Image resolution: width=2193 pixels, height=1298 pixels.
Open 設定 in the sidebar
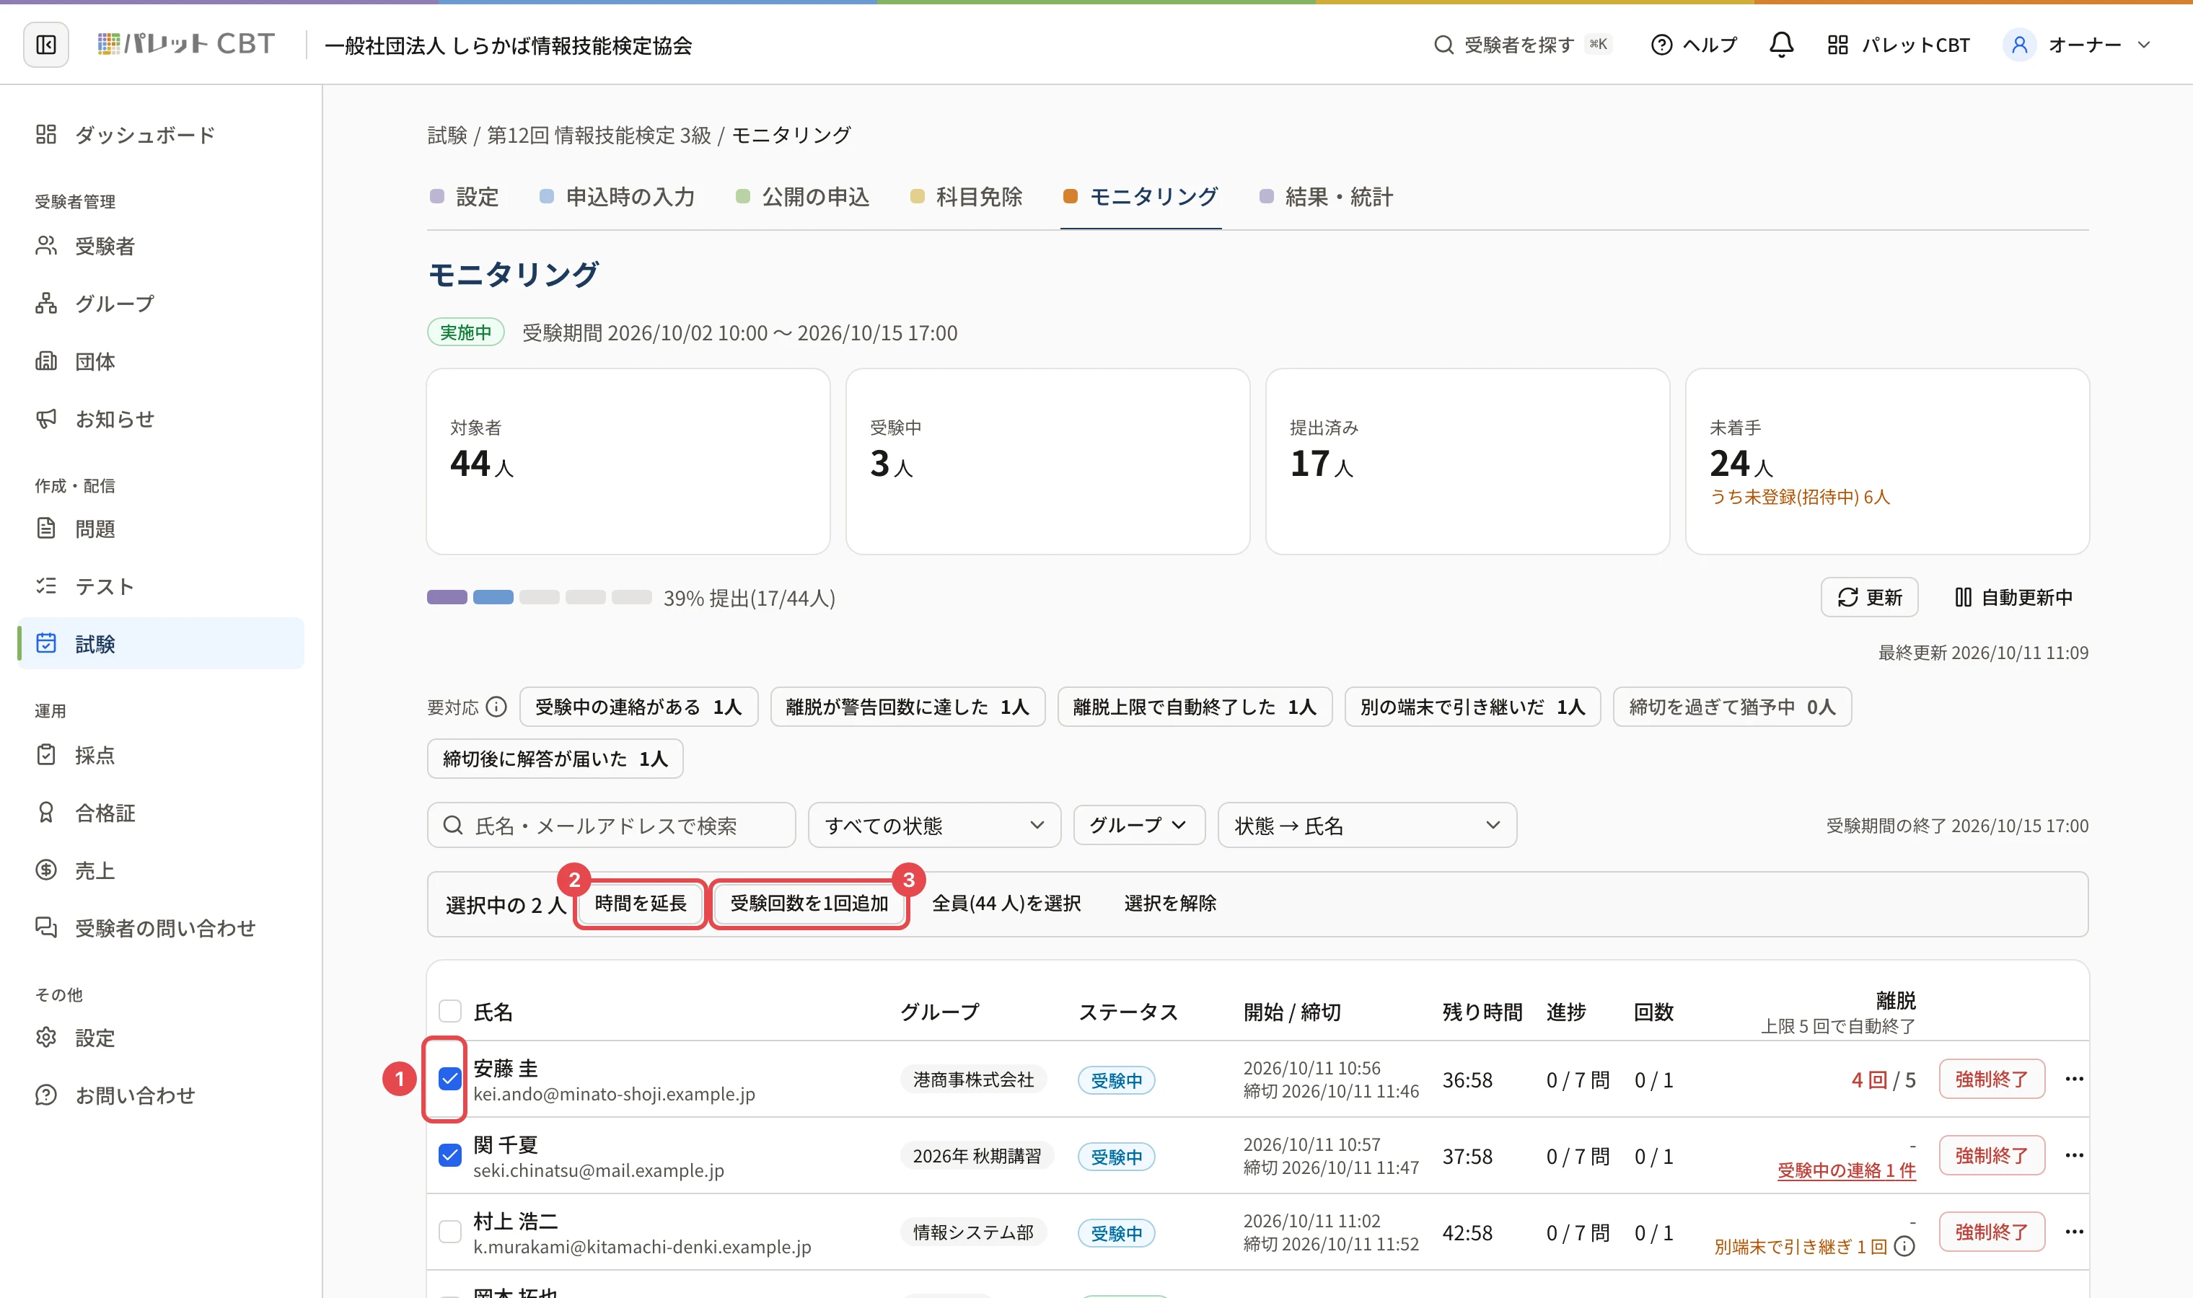click(161, 1038)
